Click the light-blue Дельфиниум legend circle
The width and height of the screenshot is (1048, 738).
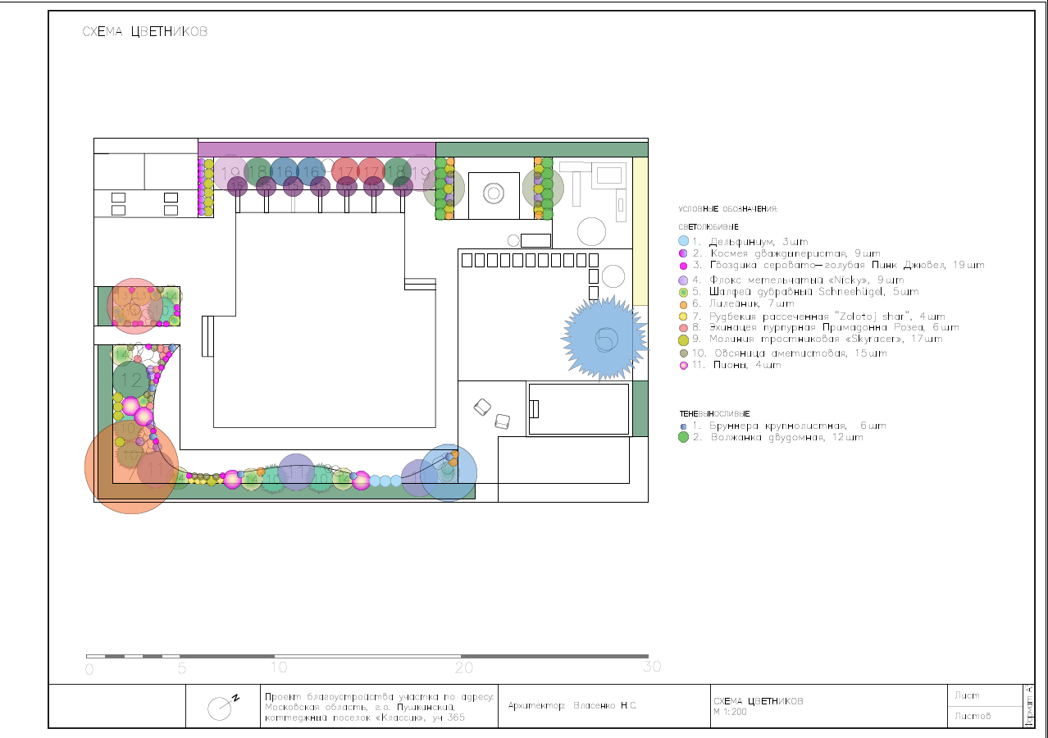[683, 242]
